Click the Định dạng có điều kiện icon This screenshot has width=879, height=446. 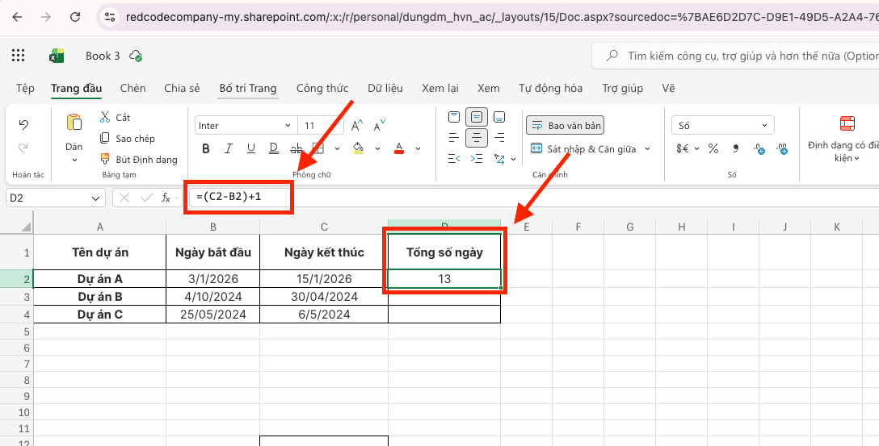point(847,123)
